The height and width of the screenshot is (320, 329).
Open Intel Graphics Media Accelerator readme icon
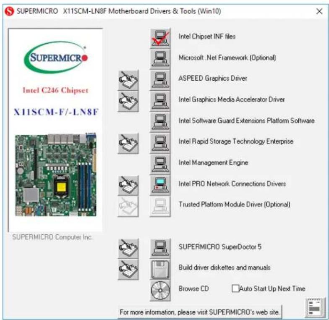[128, 102]
